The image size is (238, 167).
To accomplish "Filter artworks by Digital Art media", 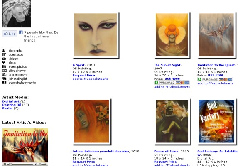I will pyautogui.click(x=11, y=101).
